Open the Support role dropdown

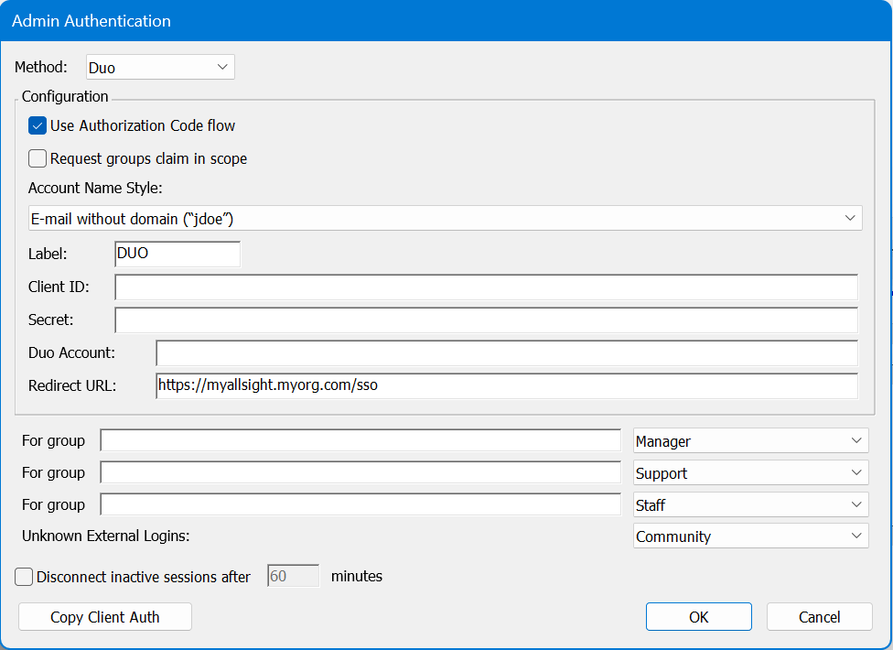point(750,473)
